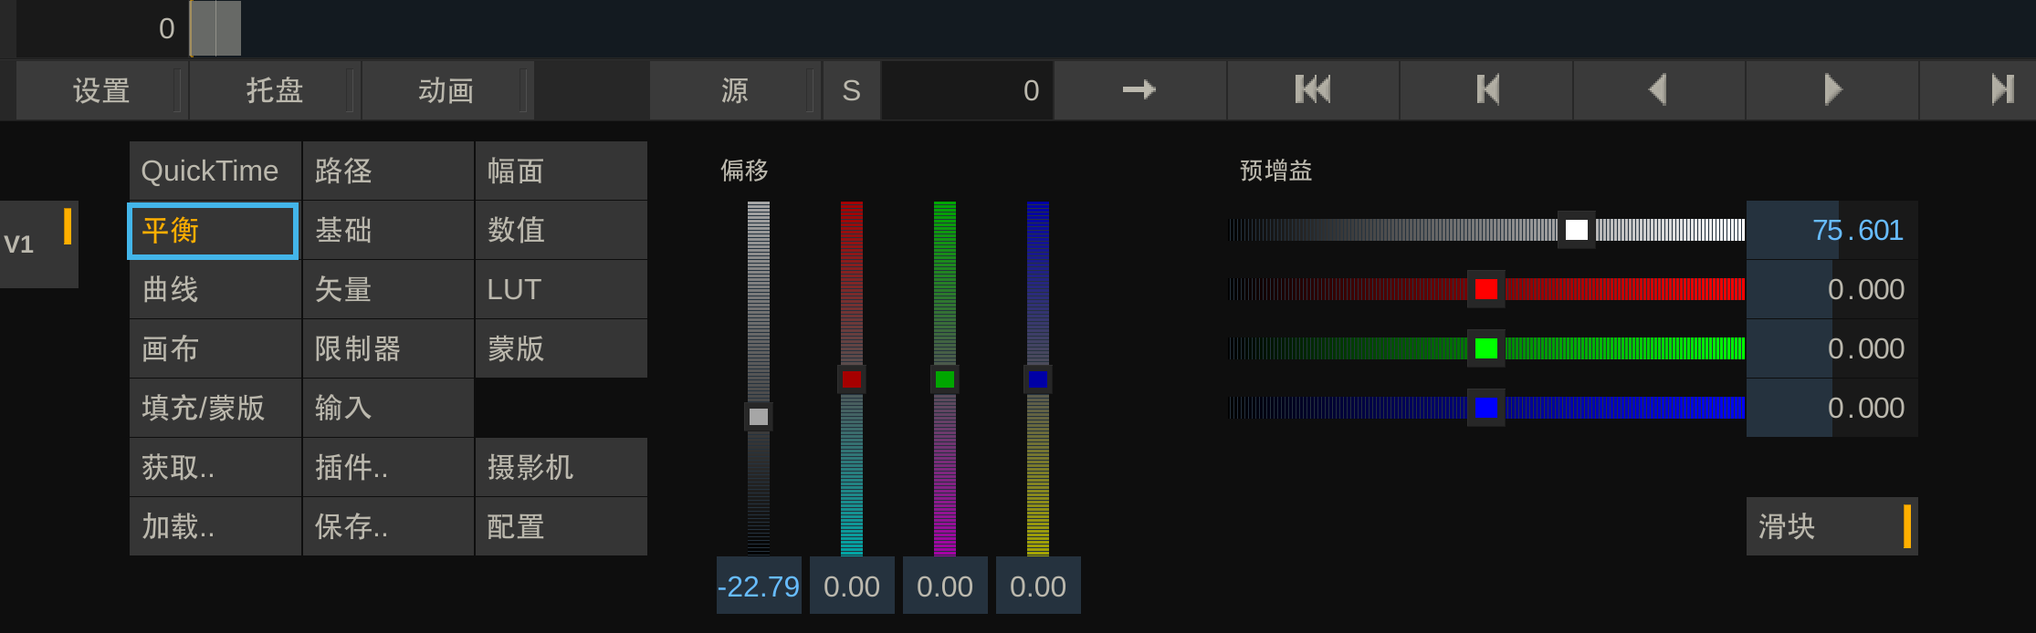Select the 幅面 tab
Image resolution: width=2036 pixels, height=633 pixels.
click(561, 171)
